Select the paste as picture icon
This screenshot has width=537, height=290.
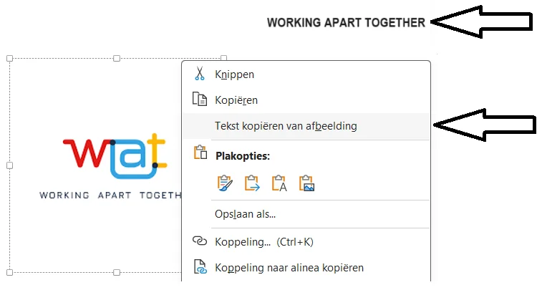pos(307,183)
